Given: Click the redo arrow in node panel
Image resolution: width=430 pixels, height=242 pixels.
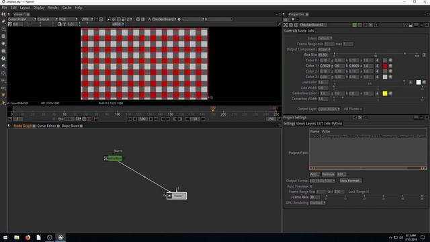Looking at the screenshot, I should [x=370, y=25].
